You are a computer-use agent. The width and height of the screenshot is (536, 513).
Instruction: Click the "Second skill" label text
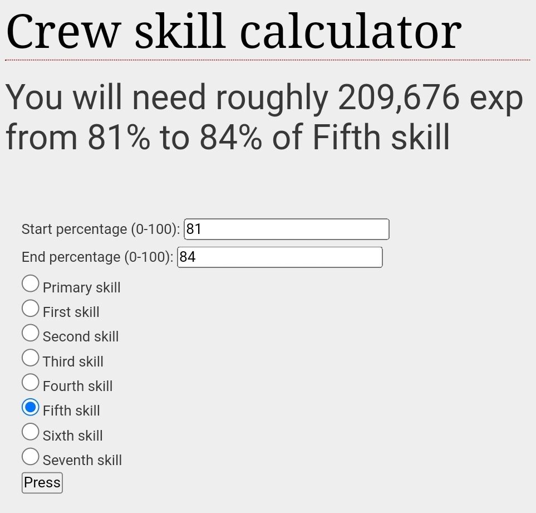click(81, 336)
